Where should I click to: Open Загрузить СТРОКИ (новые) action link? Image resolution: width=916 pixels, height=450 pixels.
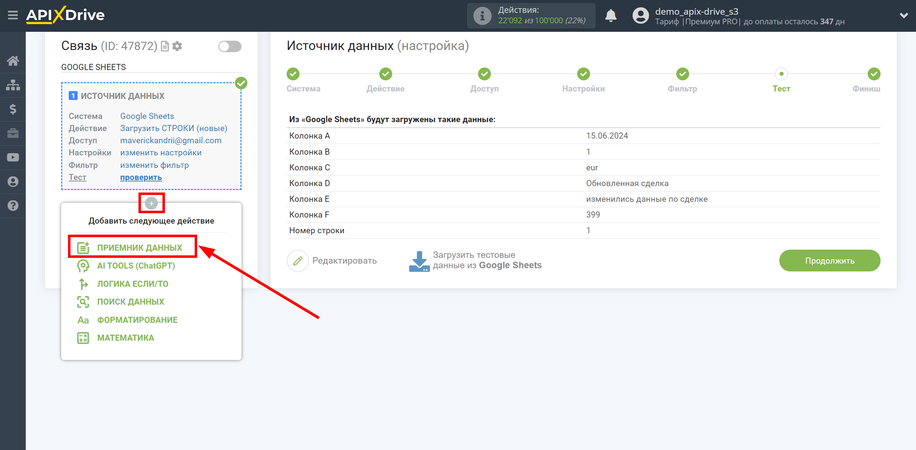click(x=174, y=128)
